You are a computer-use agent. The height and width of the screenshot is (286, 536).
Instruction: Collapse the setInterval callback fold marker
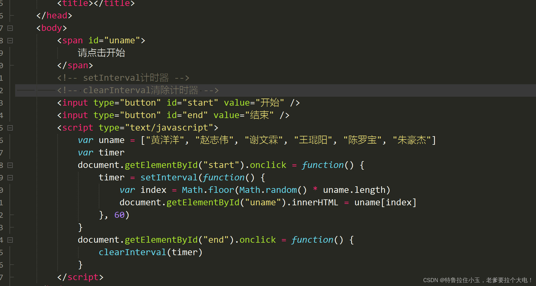pos(10,177)
